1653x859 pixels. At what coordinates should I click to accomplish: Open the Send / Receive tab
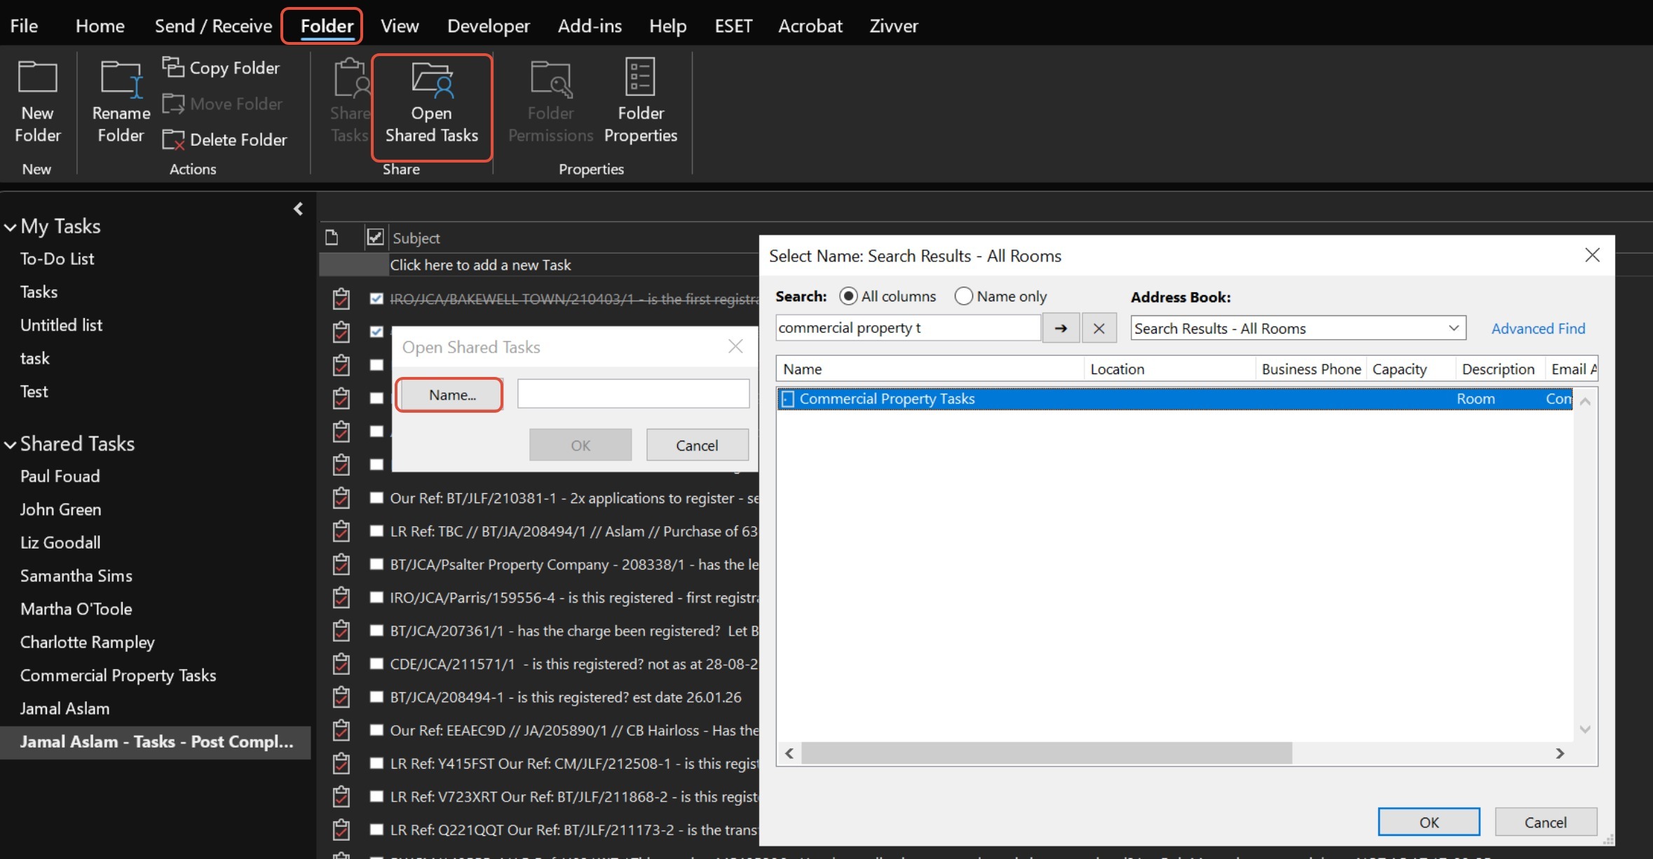click(213, 26)
